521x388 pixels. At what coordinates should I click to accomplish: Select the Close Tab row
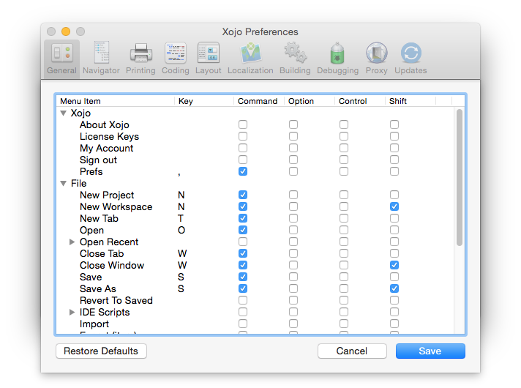[255, 253]
